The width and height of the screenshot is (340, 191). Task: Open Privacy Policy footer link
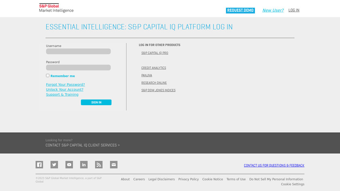(189, 179)
